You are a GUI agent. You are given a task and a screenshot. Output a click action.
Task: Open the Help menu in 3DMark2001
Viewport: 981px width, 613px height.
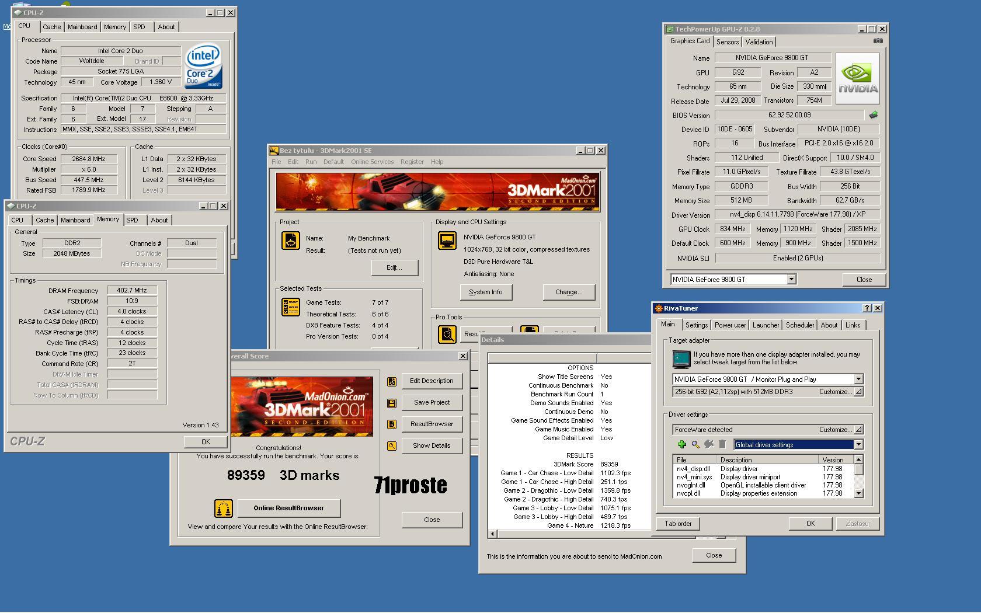coord(437,162)
